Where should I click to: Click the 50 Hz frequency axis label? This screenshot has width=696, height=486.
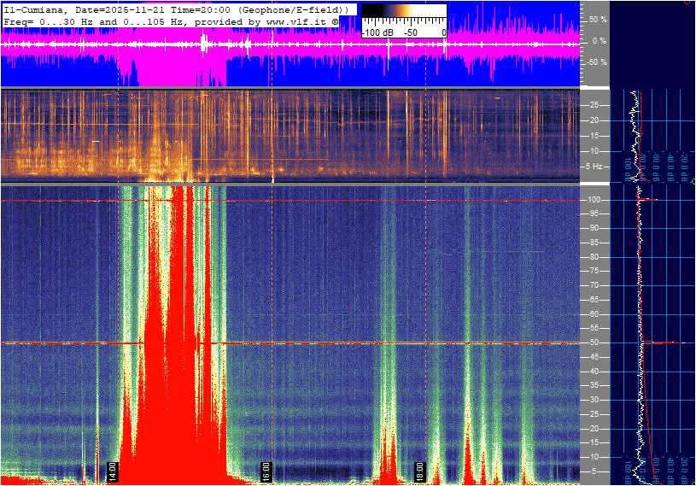pos(596,343)
